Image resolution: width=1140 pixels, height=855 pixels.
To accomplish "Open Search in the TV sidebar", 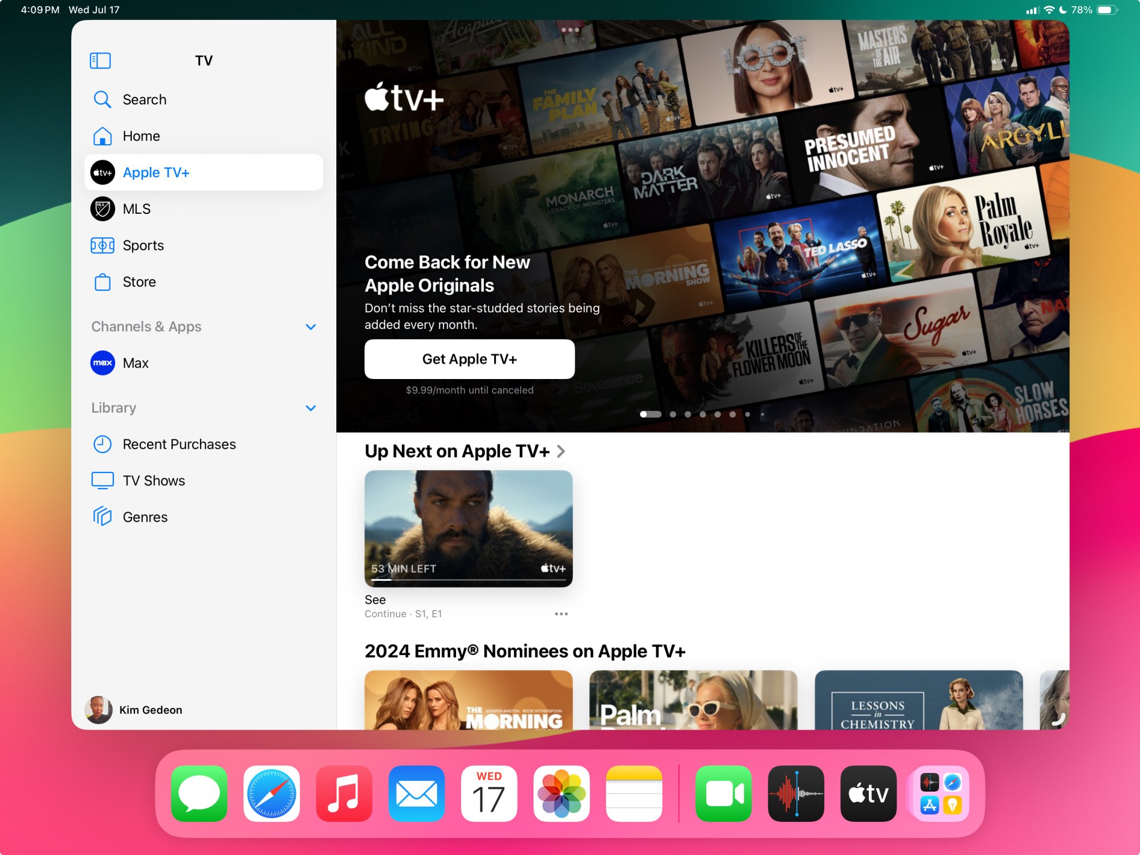I will (144, 99).
